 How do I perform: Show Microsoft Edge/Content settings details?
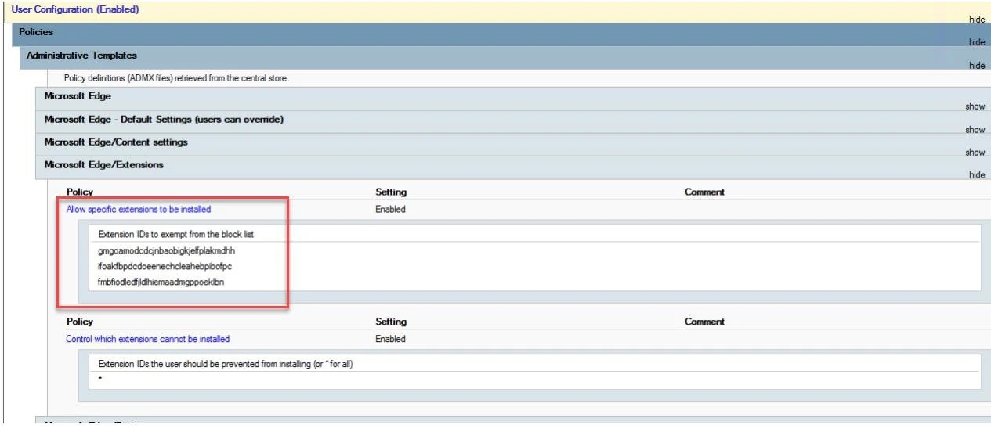[975, 153]
